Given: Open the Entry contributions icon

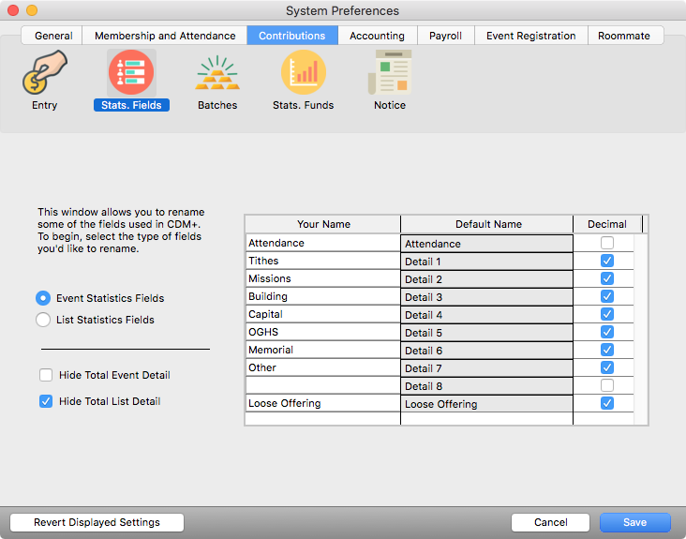Looking at the screenshot, I should pos(44,75).
